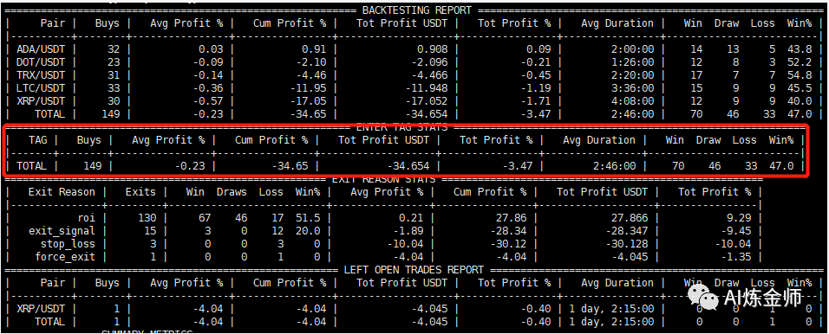Select the force_exit row label

pos(65,256)
